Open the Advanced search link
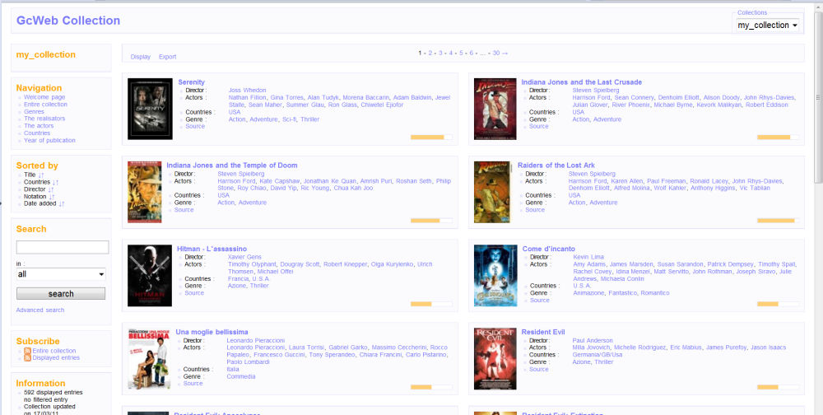 click(40, 310)
